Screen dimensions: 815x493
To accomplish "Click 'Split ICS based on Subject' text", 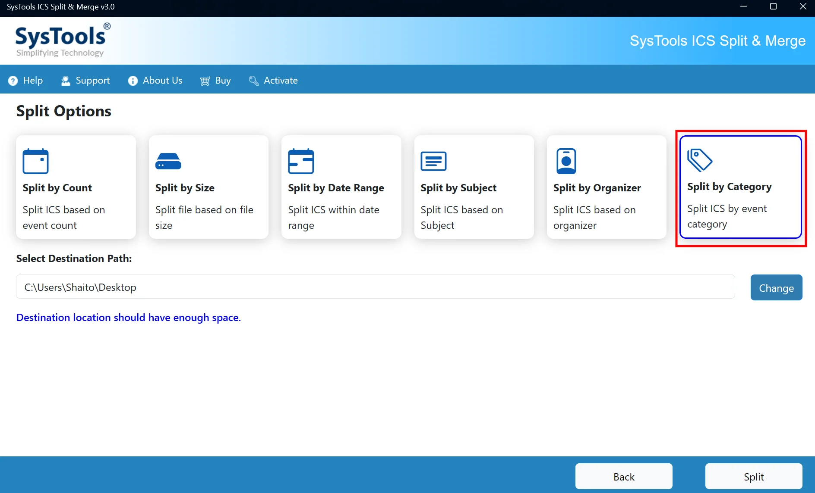I will 462,218.
